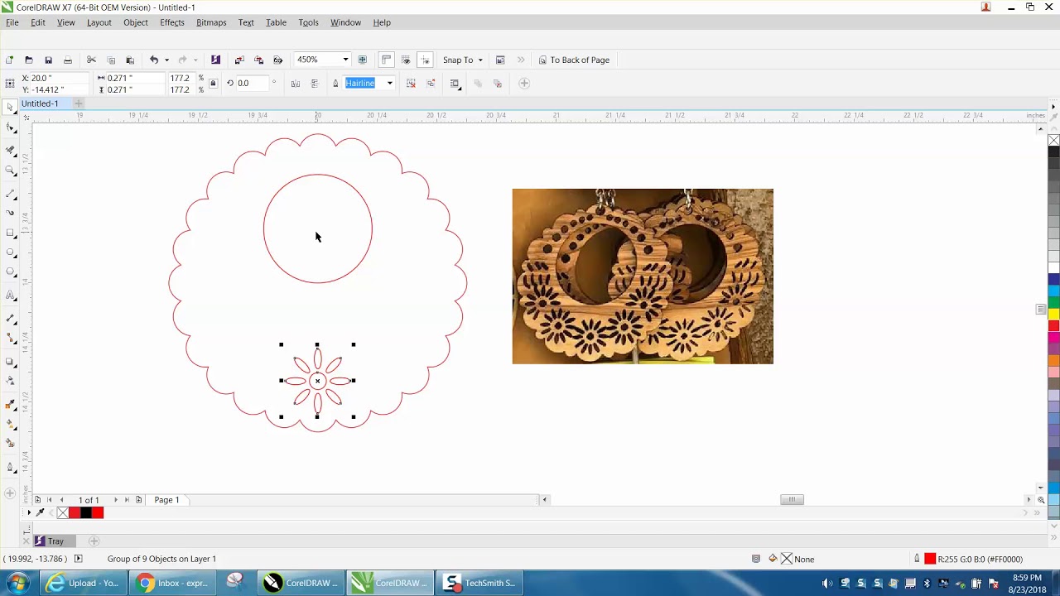This screenshot has height=596, width=1060.
Task: Select the Rectangle tool
Action: 10,233
